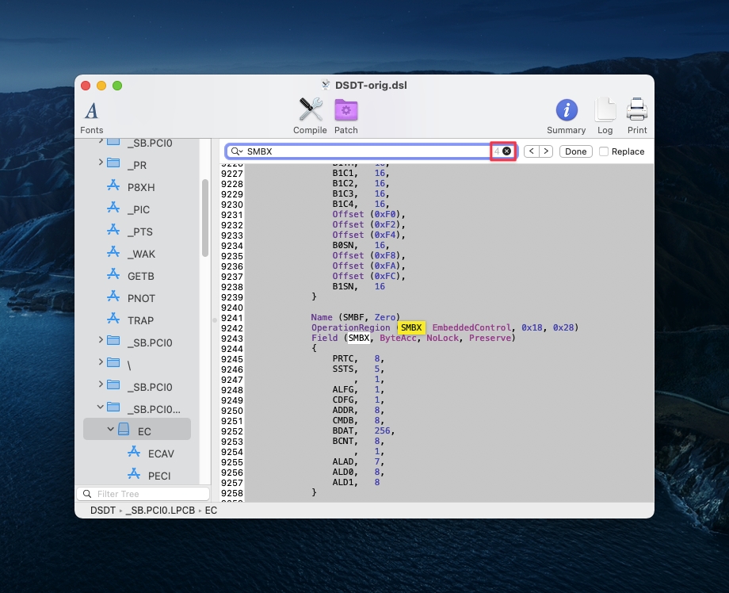729x593 pixels.
Task: Go to previous search match
Action: (532, 151)
